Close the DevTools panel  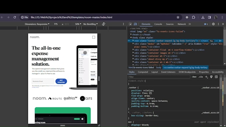pos(223,24)
